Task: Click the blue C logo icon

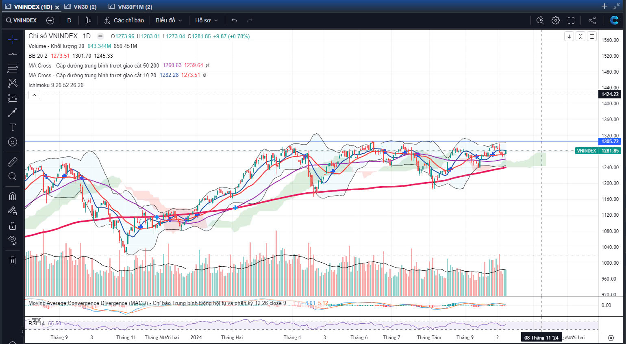Action: pyautogui.click(x=614, y=20)
